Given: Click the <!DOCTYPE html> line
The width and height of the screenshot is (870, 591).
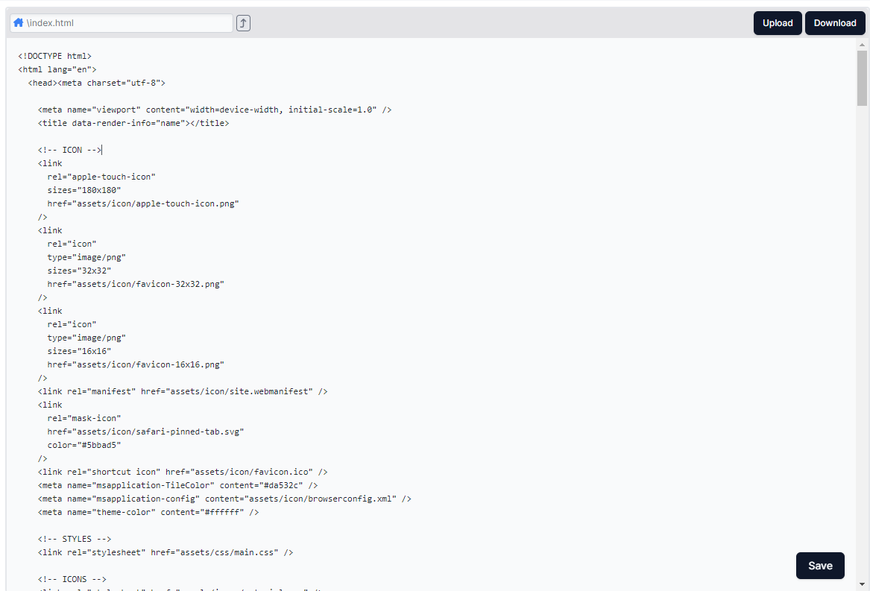Looking at the screenshot, I should [x=55, y=56].
